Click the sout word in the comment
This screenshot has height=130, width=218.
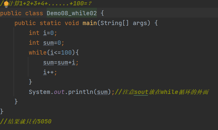click(x=141, y=92)
